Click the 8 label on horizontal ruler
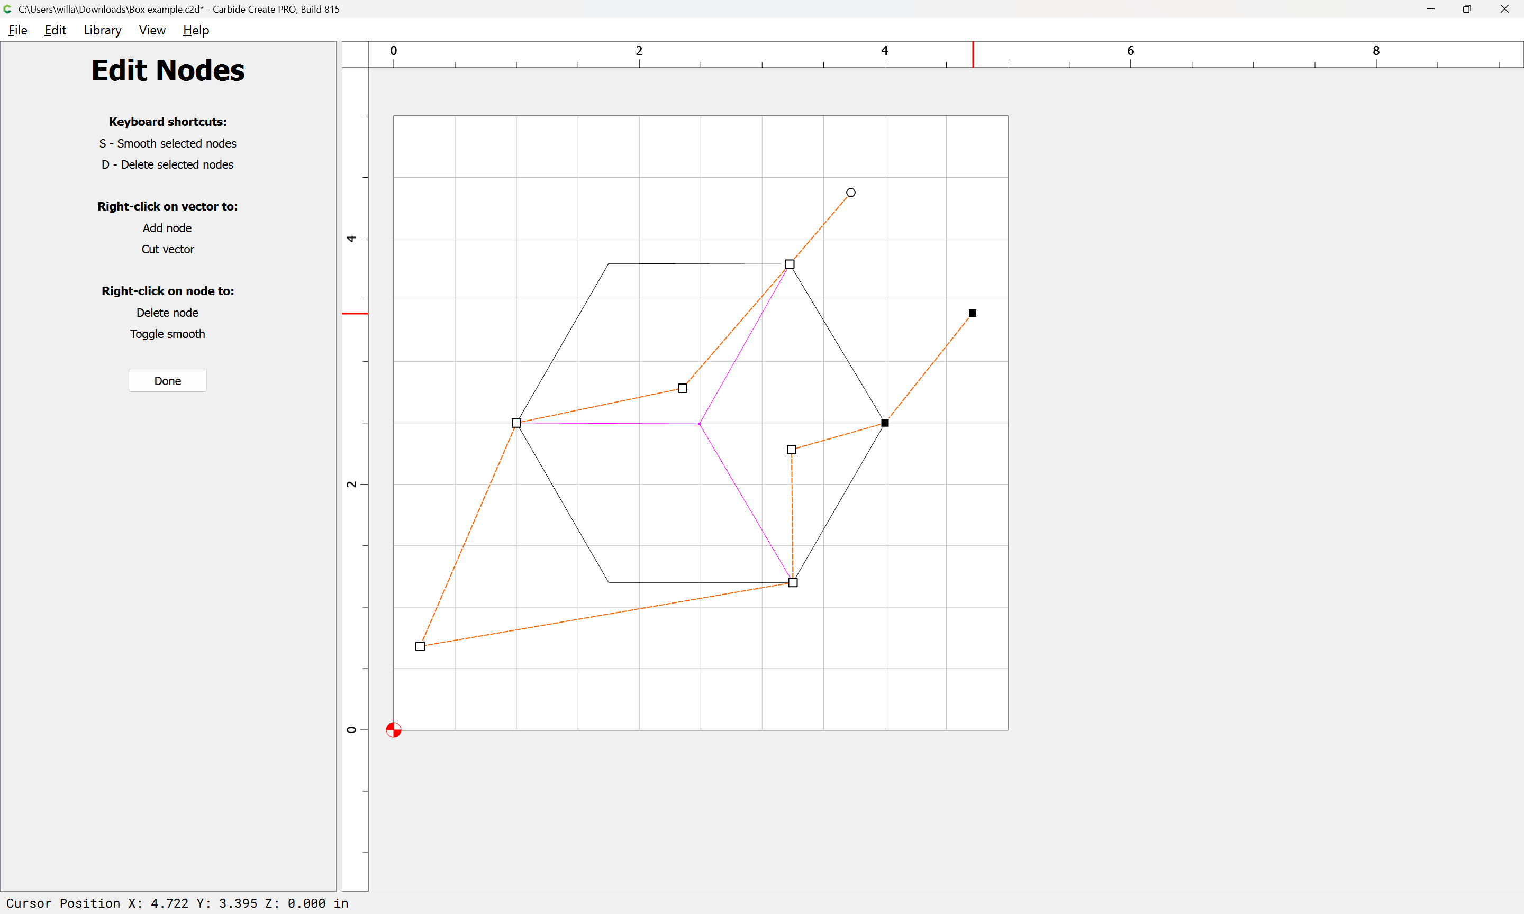This screenshot has width=1524, height=914. (x=1376, y=50)
